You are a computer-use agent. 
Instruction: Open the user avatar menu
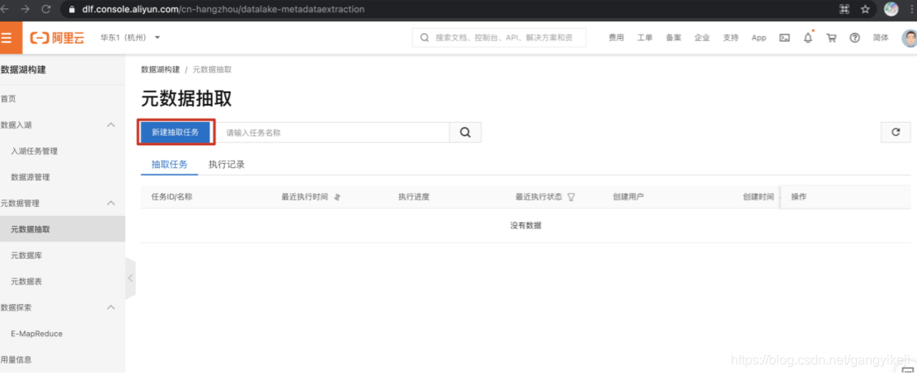pyautogui.click(x=910, y=39)
